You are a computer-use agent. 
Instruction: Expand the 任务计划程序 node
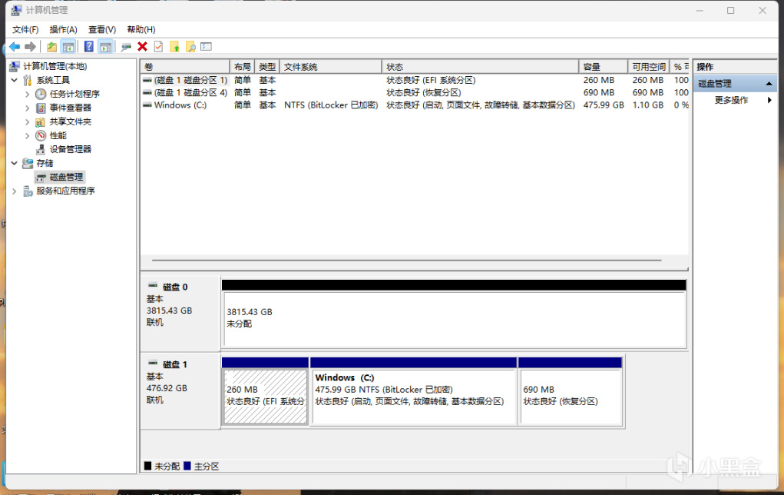pyautogui.click(x=28, y=94)
